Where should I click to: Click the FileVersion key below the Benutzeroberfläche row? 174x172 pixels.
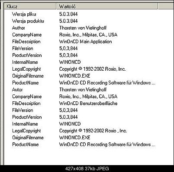pos(23,110)
